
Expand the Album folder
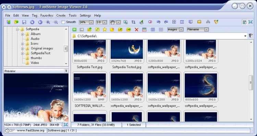(x=23, y=34)
